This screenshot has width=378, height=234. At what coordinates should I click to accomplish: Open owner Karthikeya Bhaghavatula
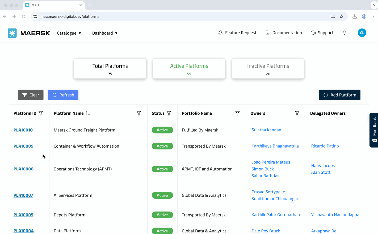tap(275, 146)
